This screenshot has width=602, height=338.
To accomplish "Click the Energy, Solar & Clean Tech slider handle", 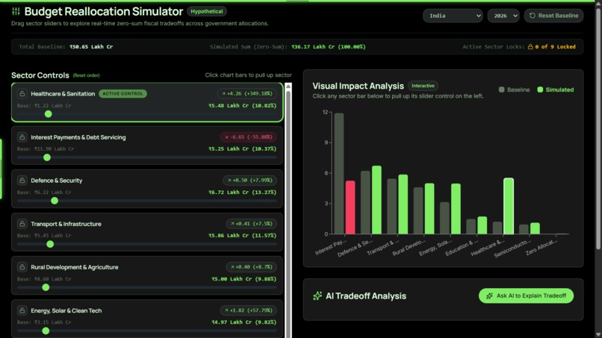I will pyautogui.click(x=46, y=331).
